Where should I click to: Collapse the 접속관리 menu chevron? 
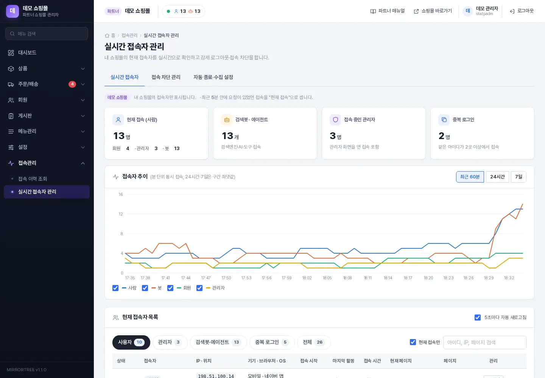click(83, 163)
